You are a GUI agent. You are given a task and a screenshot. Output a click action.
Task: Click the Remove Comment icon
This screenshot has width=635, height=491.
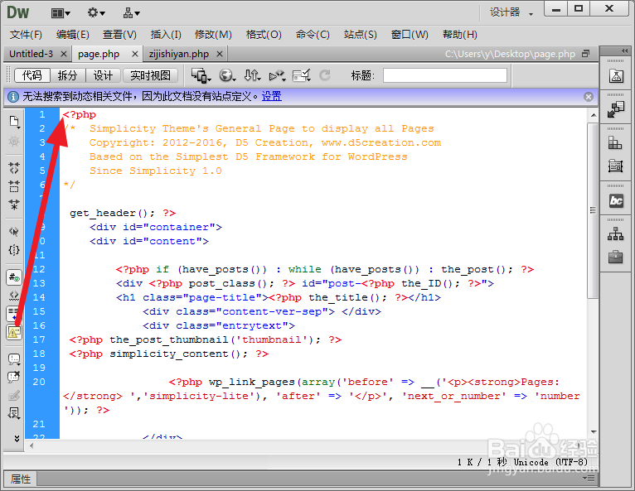[x=14, y=377]
